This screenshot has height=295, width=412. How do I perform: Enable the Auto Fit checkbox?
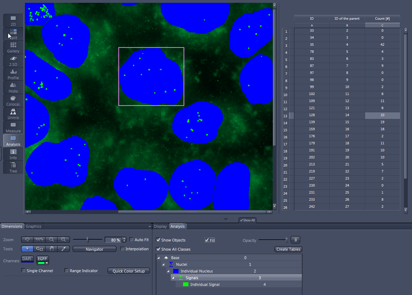point(131,239)
